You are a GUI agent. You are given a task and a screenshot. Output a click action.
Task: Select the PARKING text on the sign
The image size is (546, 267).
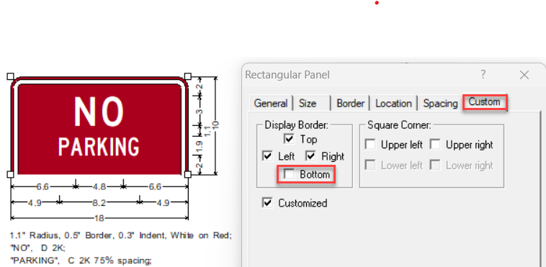click(99, 147)
